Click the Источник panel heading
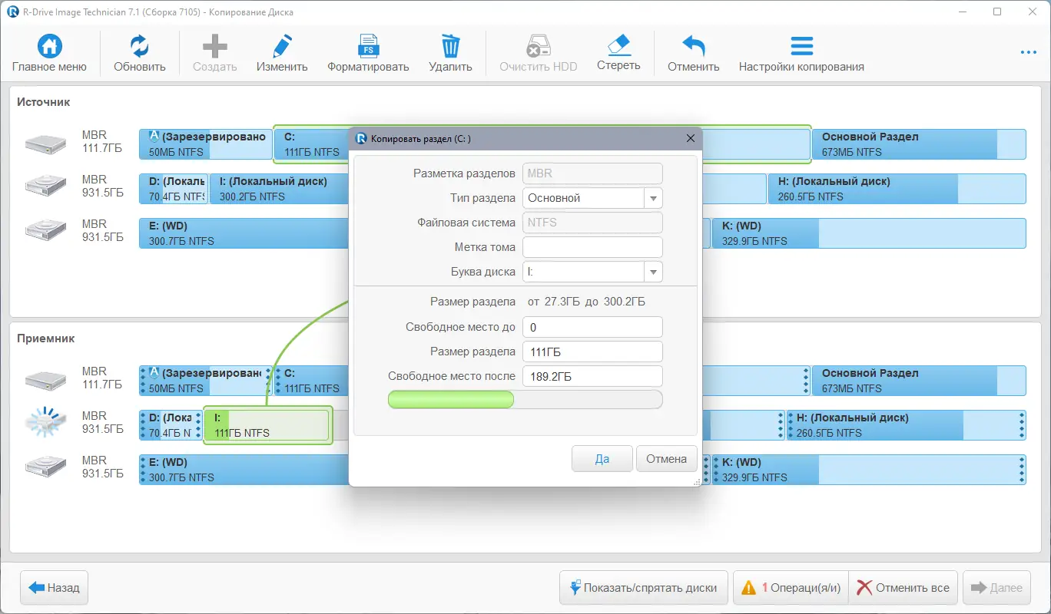Viewport: 1051px width, 614px height. pyautogui.click(x=44, y=102)
